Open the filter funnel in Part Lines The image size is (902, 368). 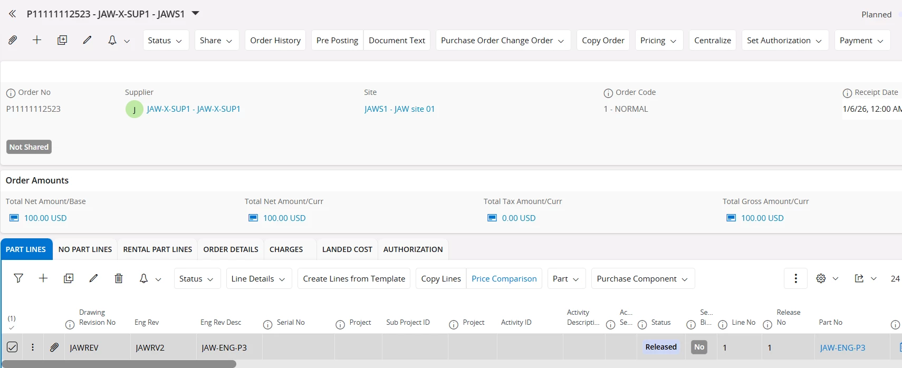[x=18, y=278]
